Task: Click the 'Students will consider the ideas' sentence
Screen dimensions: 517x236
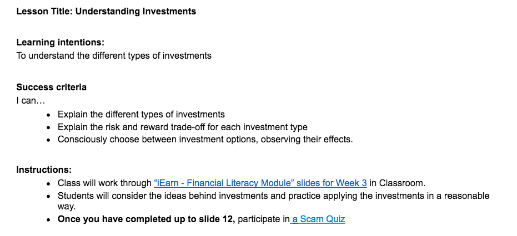Action: tap(273, 201)
